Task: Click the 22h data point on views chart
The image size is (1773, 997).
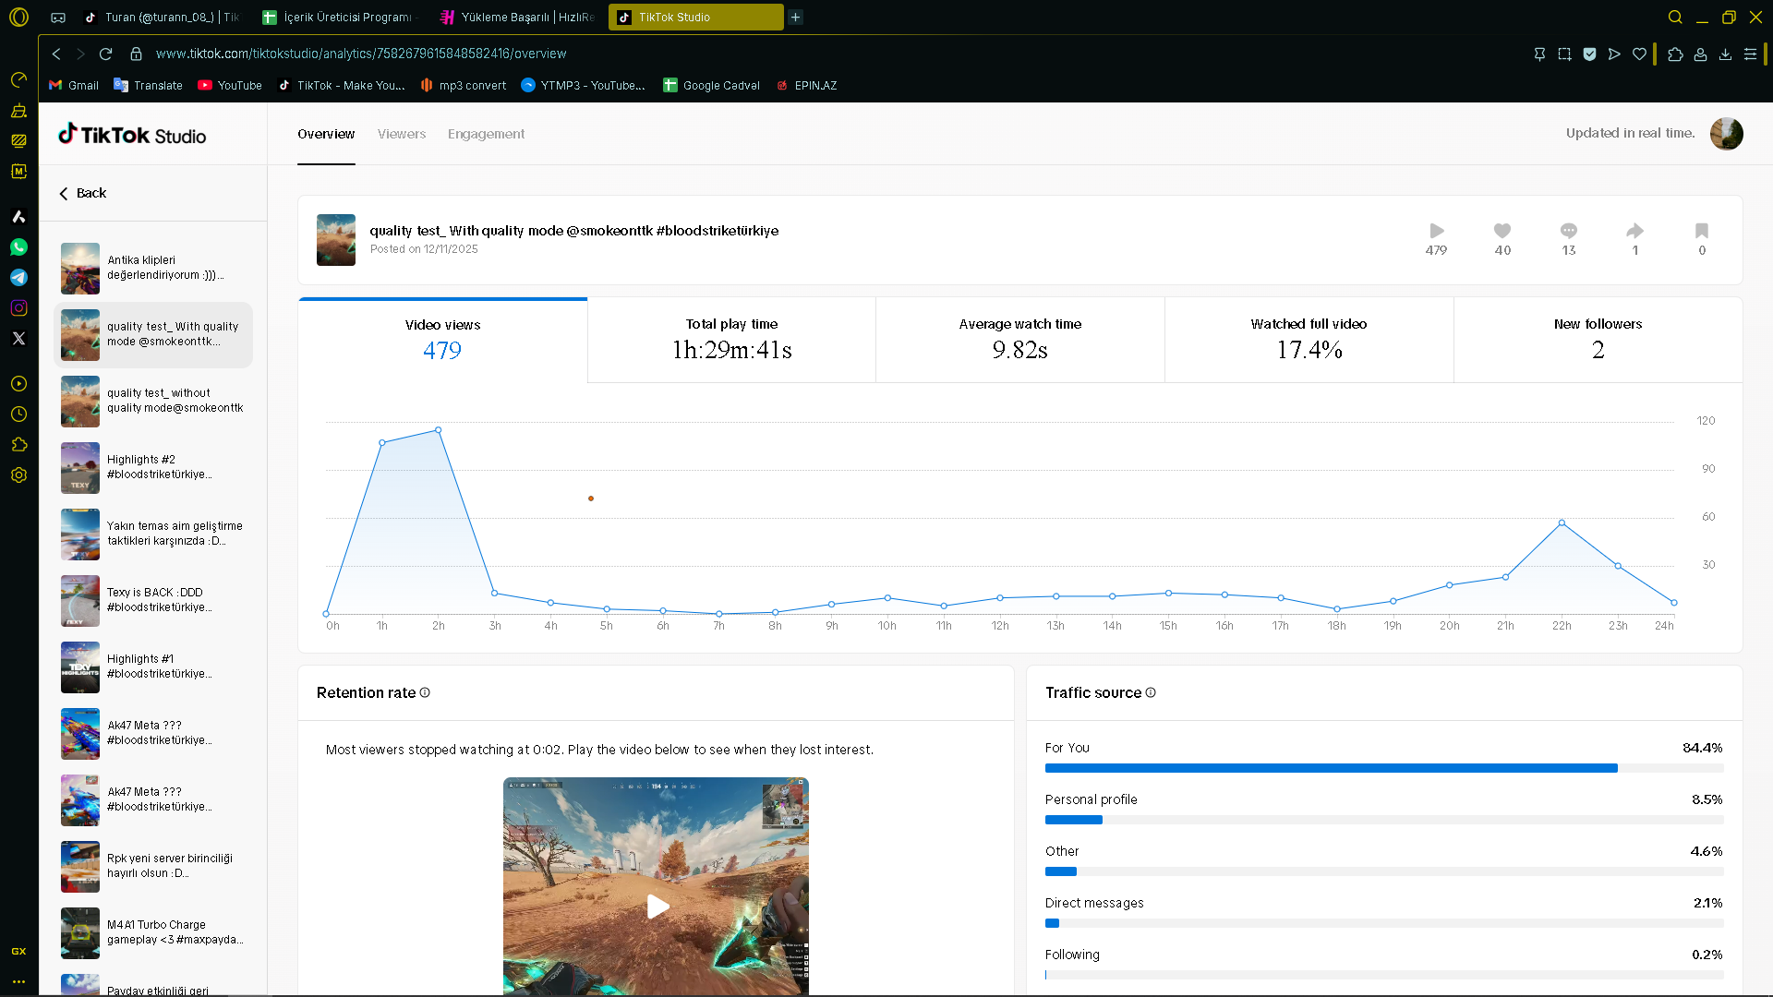Action: 1562,523
